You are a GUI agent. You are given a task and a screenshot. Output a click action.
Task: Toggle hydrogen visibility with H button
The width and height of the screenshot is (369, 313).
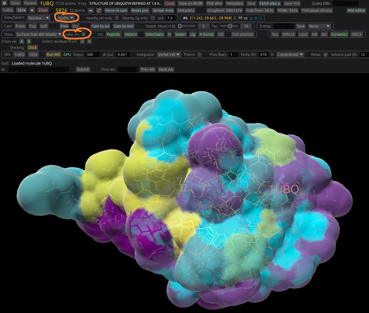click(x=169, y=34)
